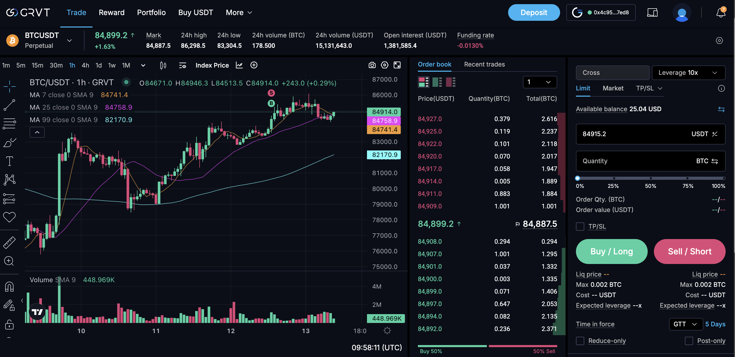Choose the ruler measure tool
Image resolution: width=735 pixels, height=357 pixels.
click(x=9, y=243)
